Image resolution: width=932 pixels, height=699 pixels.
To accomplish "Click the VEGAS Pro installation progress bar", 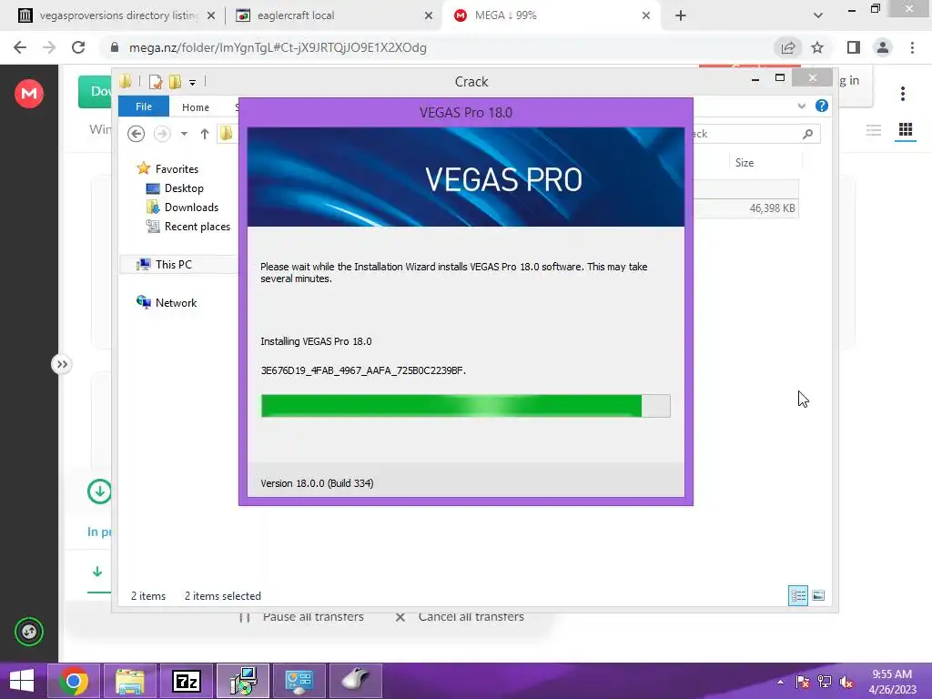I will click(465, 406).
